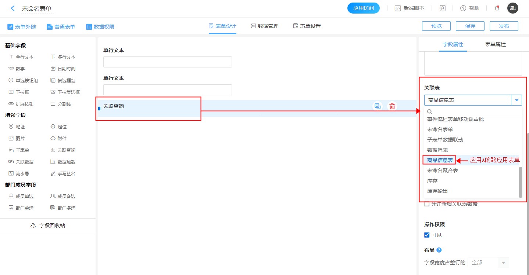
Task: Add the 手写签名 field from sidebar
Action: 63,173
